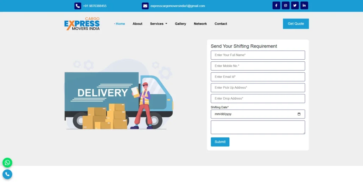363x182 pixels.
Task: Open the green WhatsApp chat bubble
Action: (7, 162)
